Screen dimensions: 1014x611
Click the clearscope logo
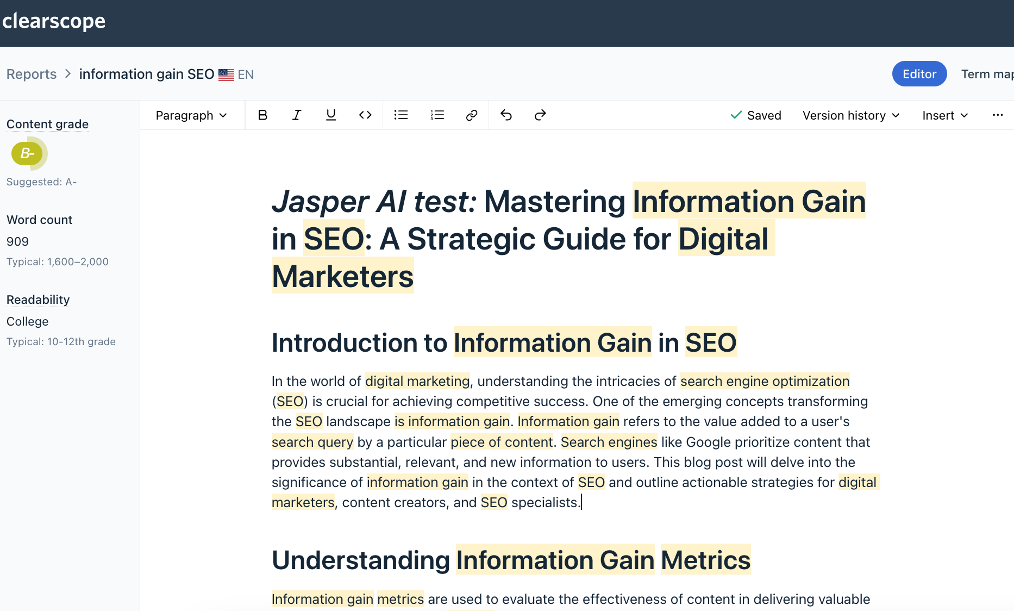[54, 21]
